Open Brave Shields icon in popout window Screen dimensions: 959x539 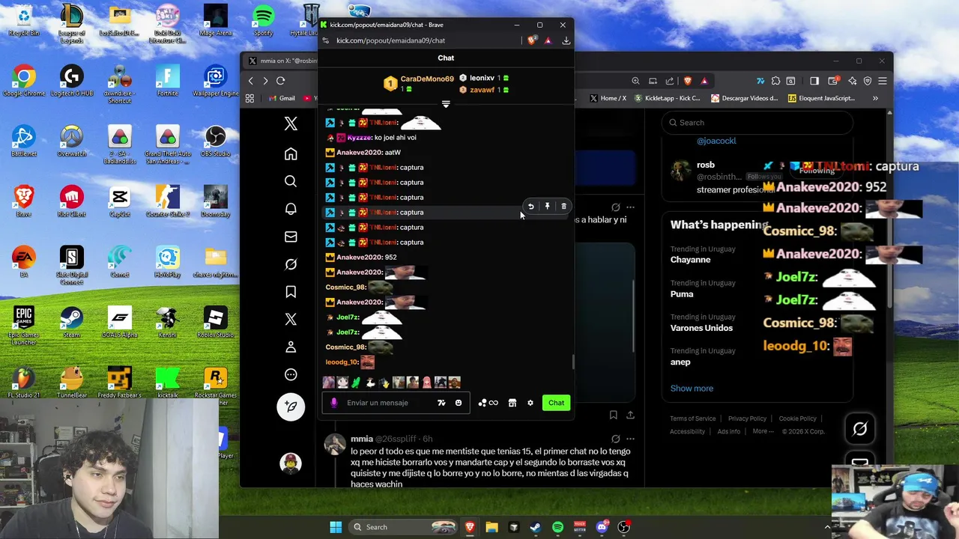pyautogui.click(x=532, y=40)
